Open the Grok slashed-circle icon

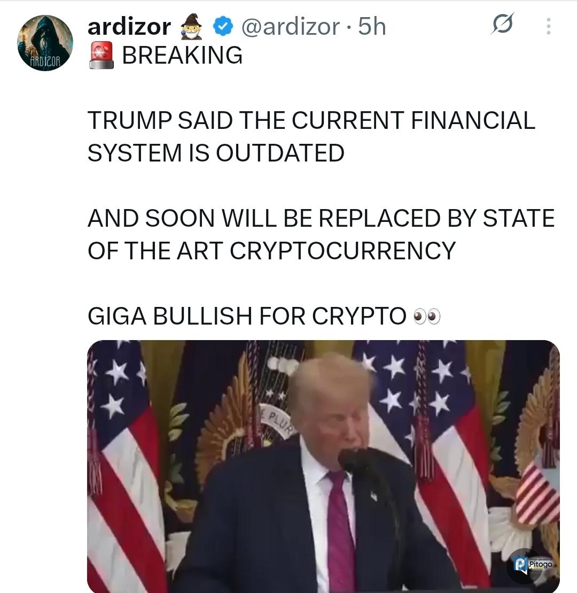tap(503, 24)
